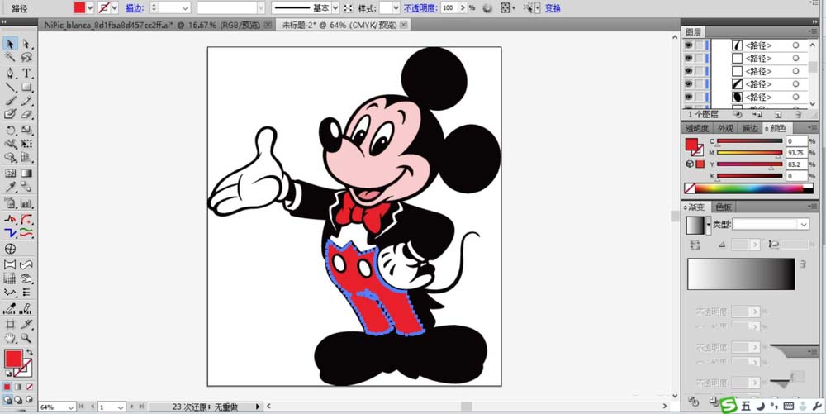
Task: Select the Rectangle tool
Action: click(26, 87)
